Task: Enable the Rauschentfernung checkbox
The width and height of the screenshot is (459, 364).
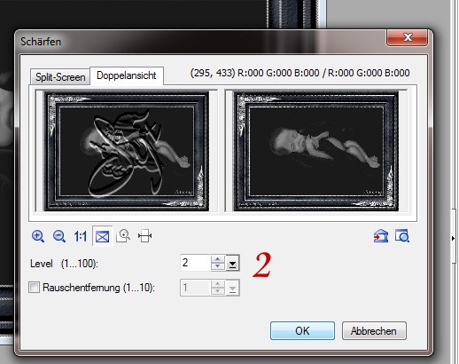Action: [34, 288]
